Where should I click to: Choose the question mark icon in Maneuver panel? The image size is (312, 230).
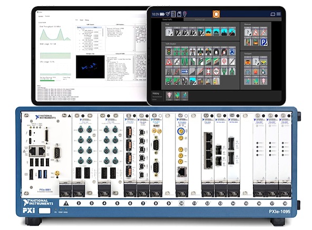(248, 32)
